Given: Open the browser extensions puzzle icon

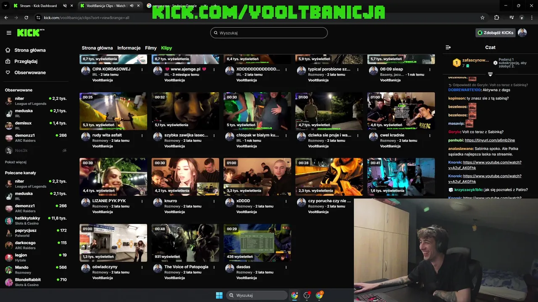Looking at the screenshot, I should (x=497, y=18).
